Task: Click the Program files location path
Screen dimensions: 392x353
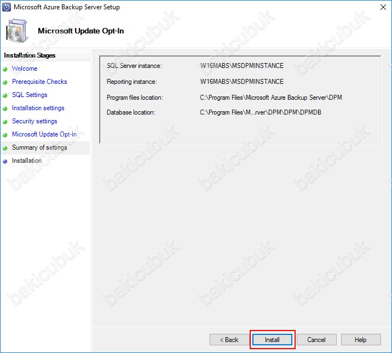Action: click(271, 98)
